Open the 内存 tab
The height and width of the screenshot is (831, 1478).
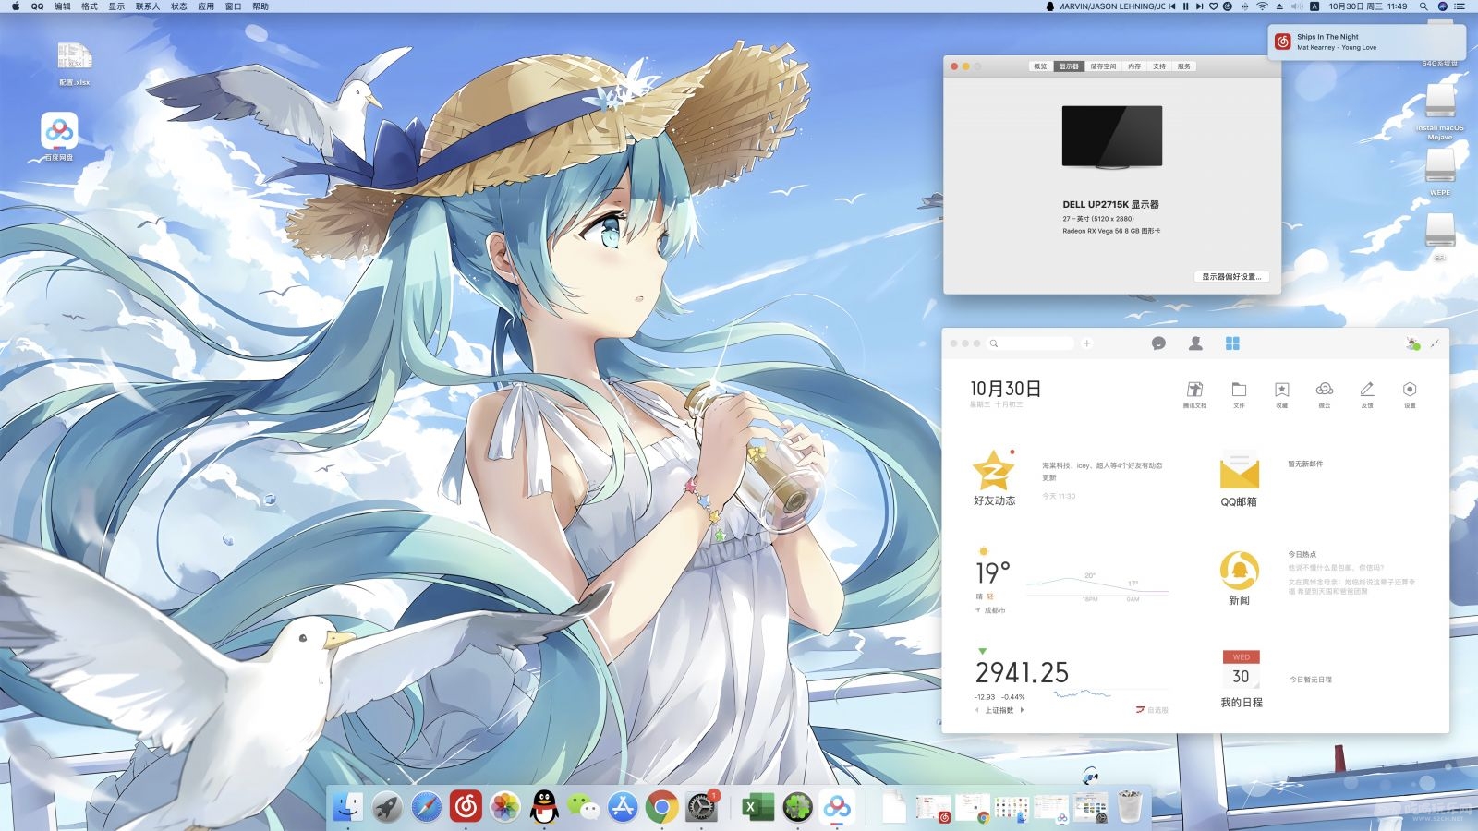pyautogui.click(x=1134, y=66)
